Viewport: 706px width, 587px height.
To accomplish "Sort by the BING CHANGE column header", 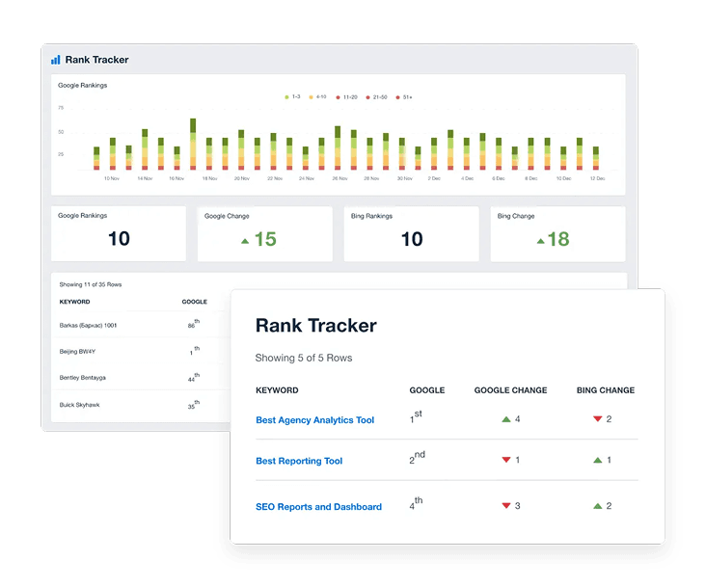I will (605, 390).
